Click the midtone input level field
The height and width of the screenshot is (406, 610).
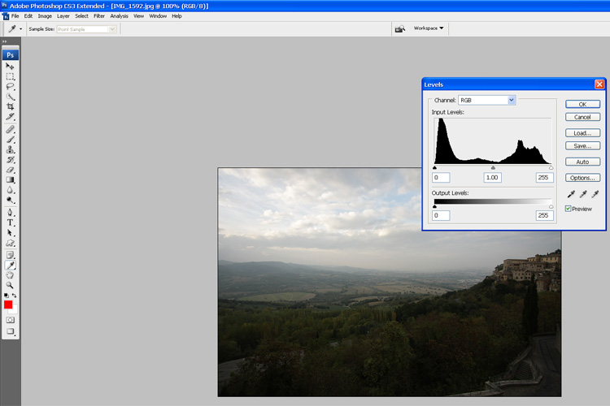[491, 177]
